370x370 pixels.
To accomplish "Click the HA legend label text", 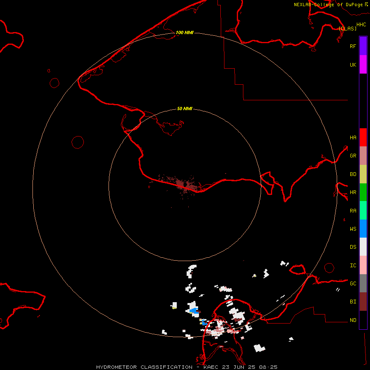I will (x=353, y=138).
